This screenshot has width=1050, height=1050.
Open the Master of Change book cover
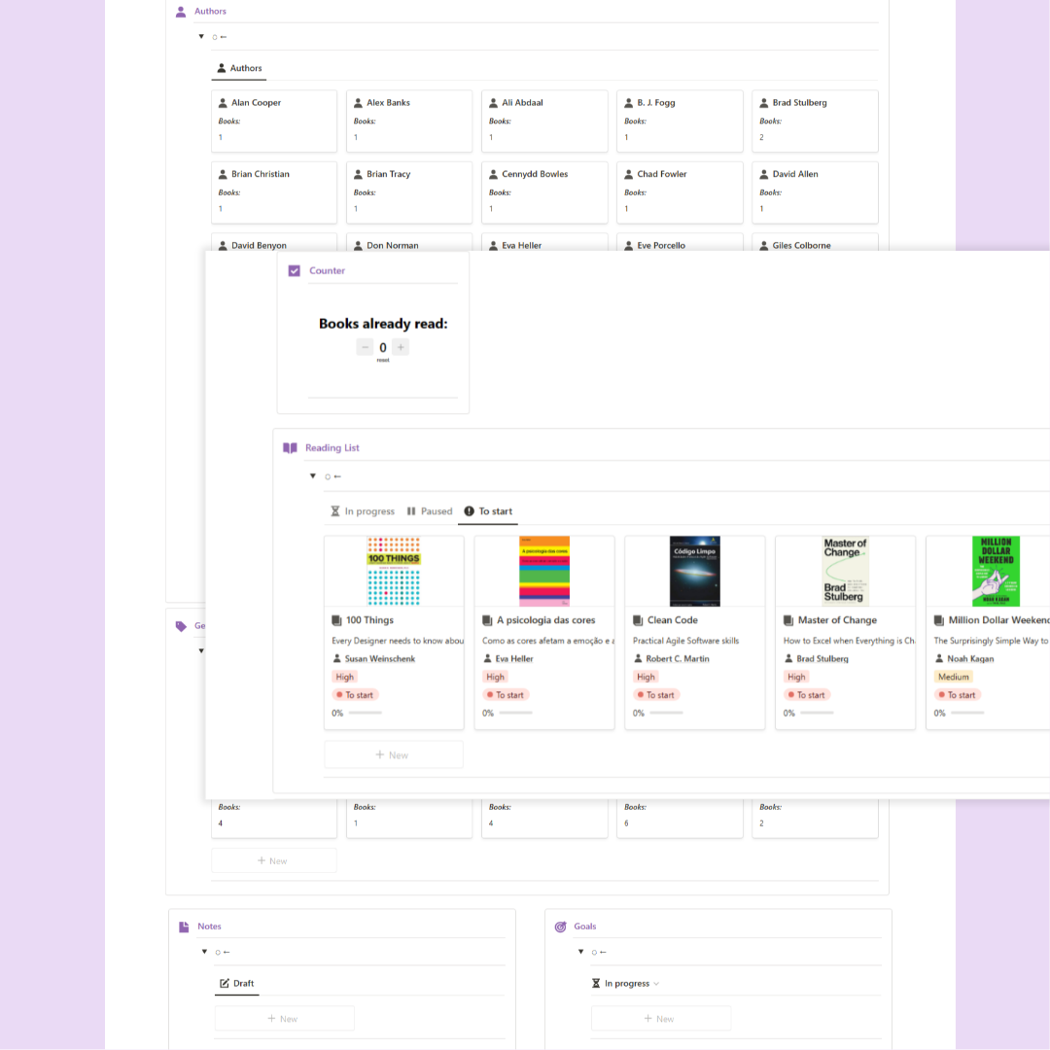tap(846, 572)
